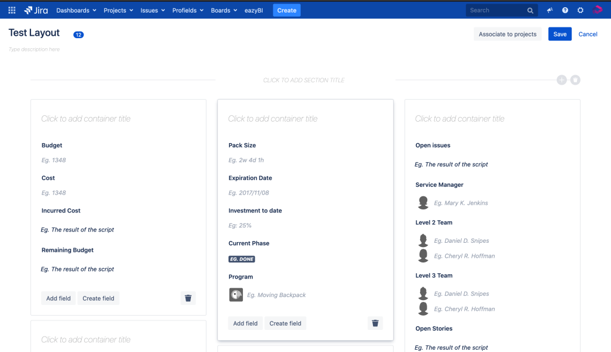
Task: Open the settings gear icon
Action: point(580,10)
